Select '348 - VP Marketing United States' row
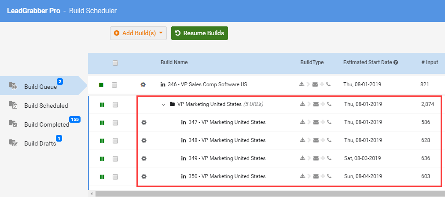 [x=227, y=140]
